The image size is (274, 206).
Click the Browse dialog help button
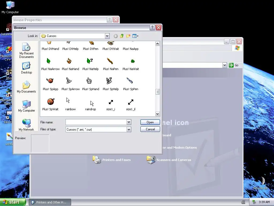(x=152, y=28)
